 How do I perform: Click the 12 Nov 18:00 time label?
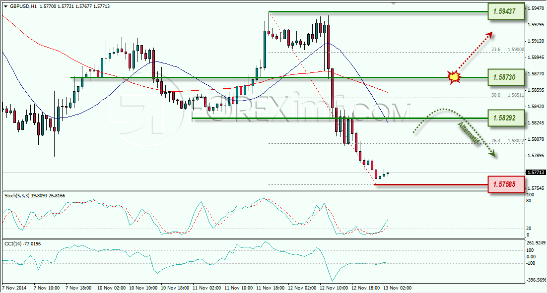click(x=366, y=288)
